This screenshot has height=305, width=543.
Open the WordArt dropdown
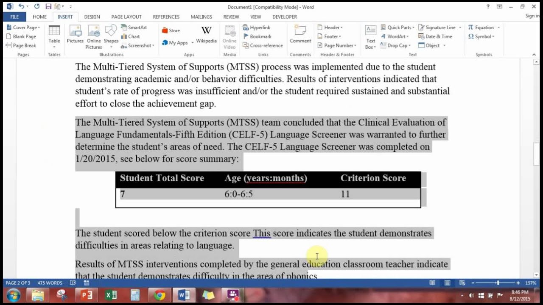point(395,36)
